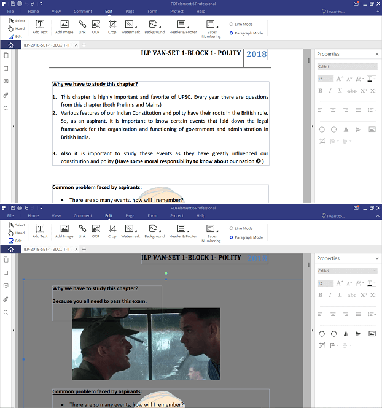Select Line Mode in top window

click(x=241, y=24)
